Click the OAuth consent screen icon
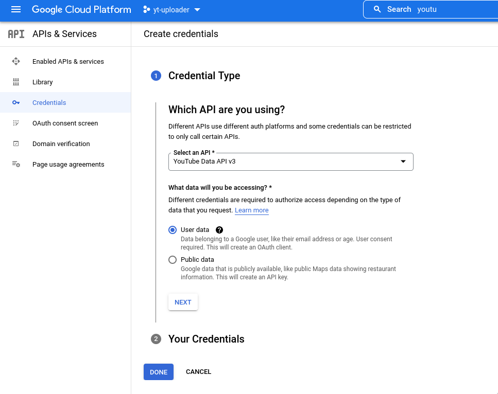The image size is (498, 394). point(16,123)
